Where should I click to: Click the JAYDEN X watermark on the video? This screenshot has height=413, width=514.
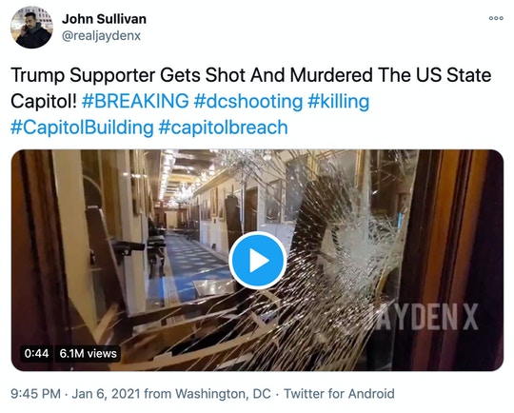(426, 317)
